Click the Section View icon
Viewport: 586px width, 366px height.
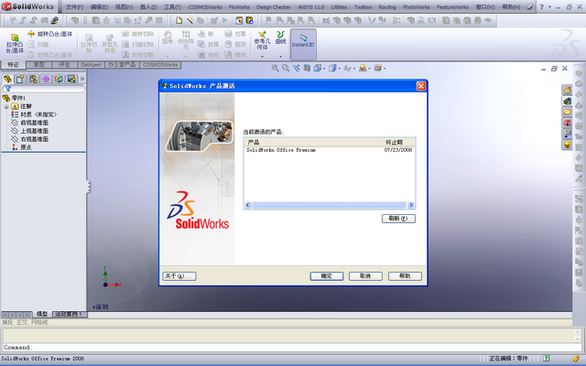tap(307, 68)
